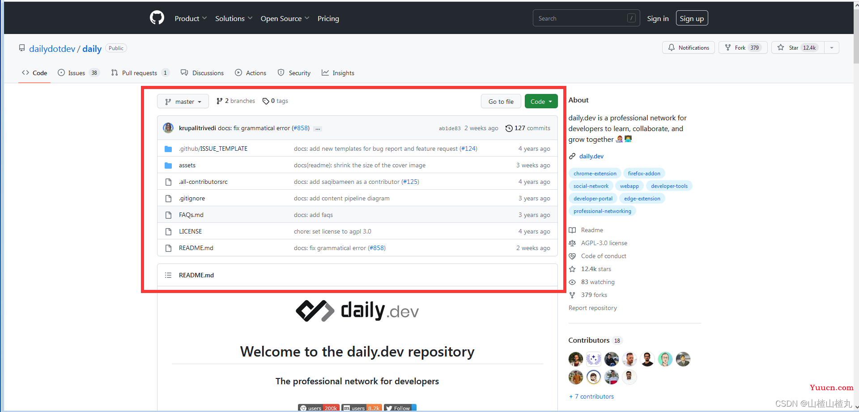This screenshot has width=859, height=412.
Task: Open the Discussions tab
Action: (x=202, y=73)
